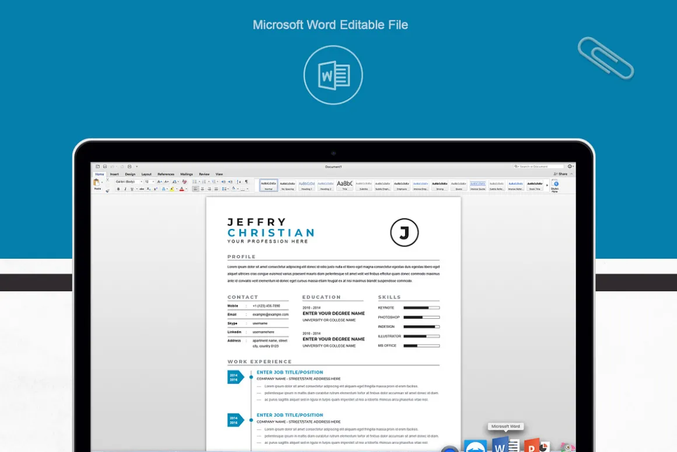Toggle Underline formatting
Screen dimensions: 677x452
point(132,189)
